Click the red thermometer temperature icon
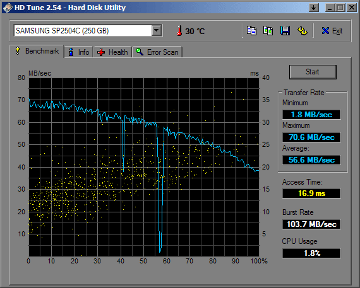Image resolution: width=360 pixels, height=288 pixels. (179, 31)
